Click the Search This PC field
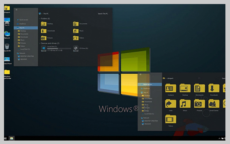This screenshot has height=144, width=230. 103,14
